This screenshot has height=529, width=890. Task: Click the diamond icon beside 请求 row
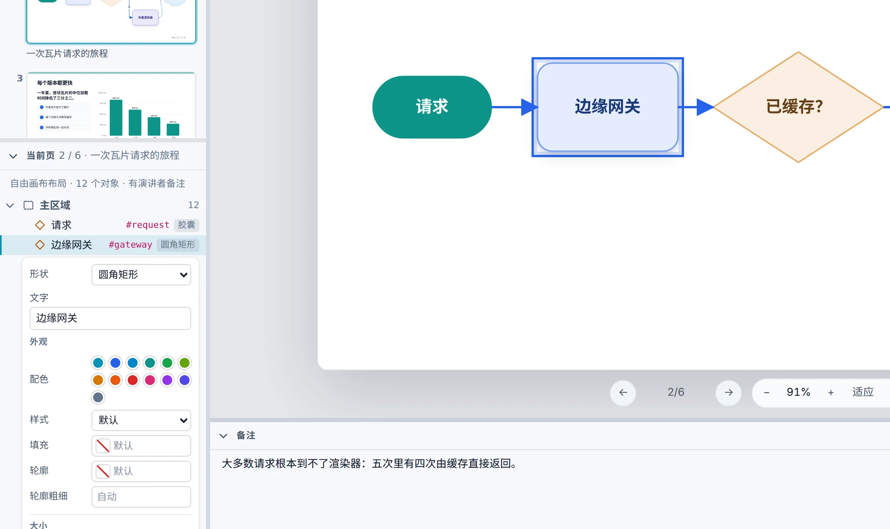point(40,225)
